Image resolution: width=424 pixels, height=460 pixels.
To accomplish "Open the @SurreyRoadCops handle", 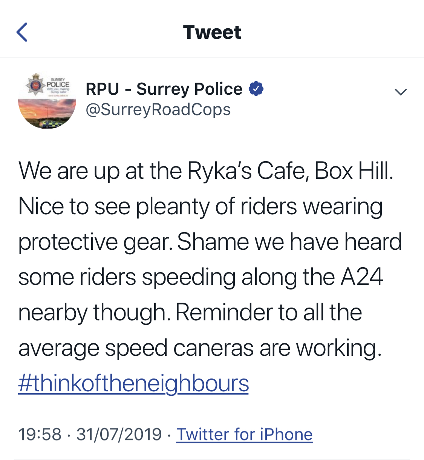I will pos(158,110).
